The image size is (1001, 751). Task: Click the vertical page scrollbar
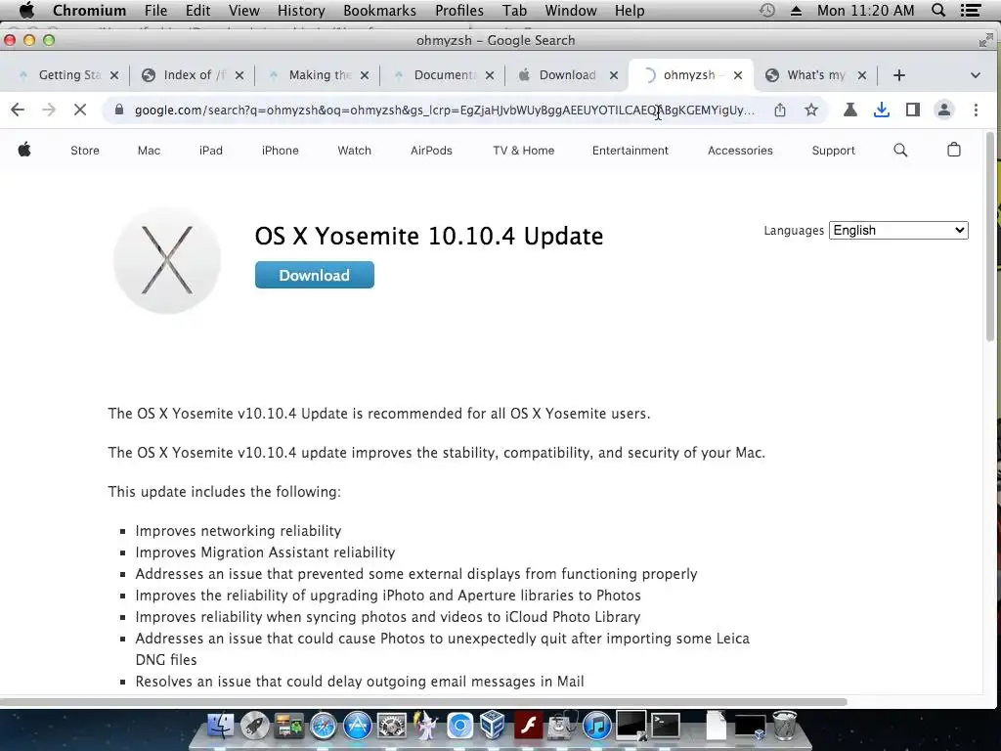(990, 238)
